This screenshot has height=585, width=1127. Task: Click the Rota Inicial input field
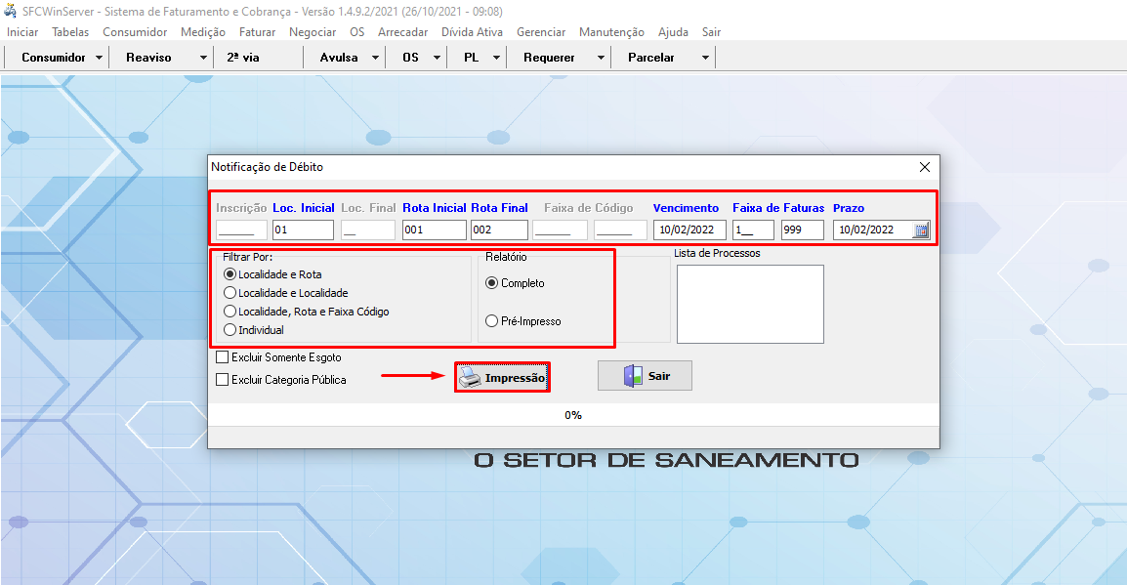434,230
